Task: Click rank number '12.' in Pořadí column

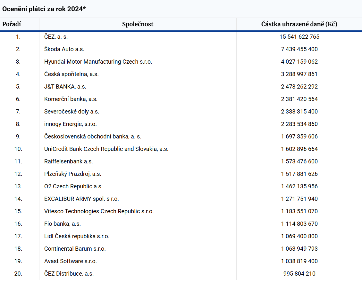Action: [x=18, y=174]
